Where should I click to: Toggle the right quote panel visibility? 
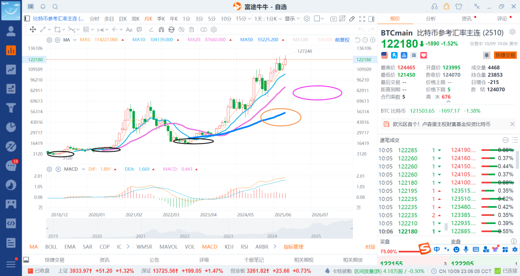point(372,19)
